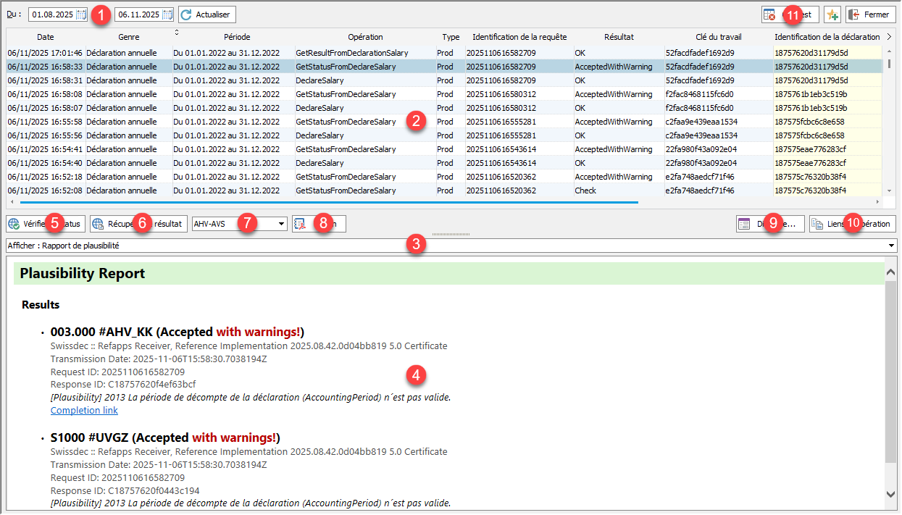The height and width of the screenshot is (515, 902).
Task: Sort by the Opération column header
Action: coord(364,37)
